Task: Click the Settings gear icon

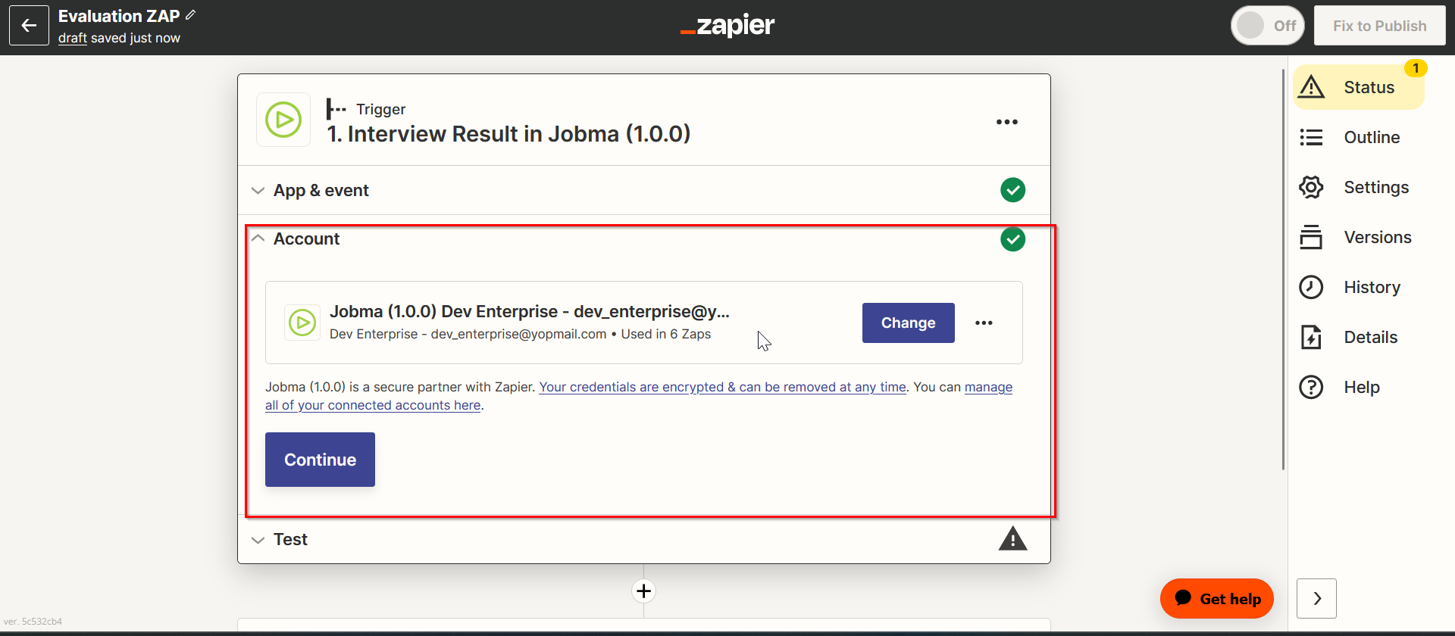Action: coord(1311,187)
